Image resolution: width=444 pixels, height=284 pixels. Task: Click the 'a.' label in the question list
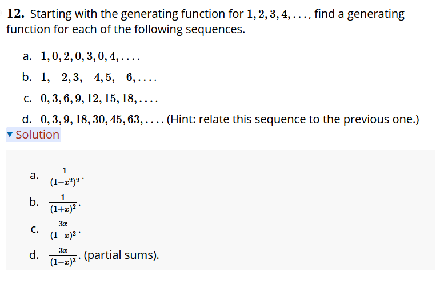[27, 56]
